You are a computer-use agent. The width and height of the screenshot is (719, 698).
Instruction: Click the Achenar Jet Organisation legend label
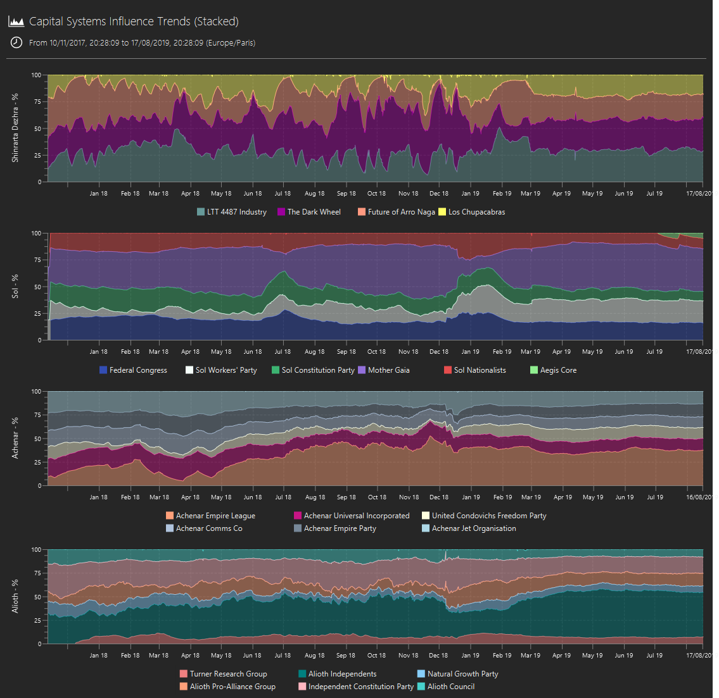tap(474, 528)
